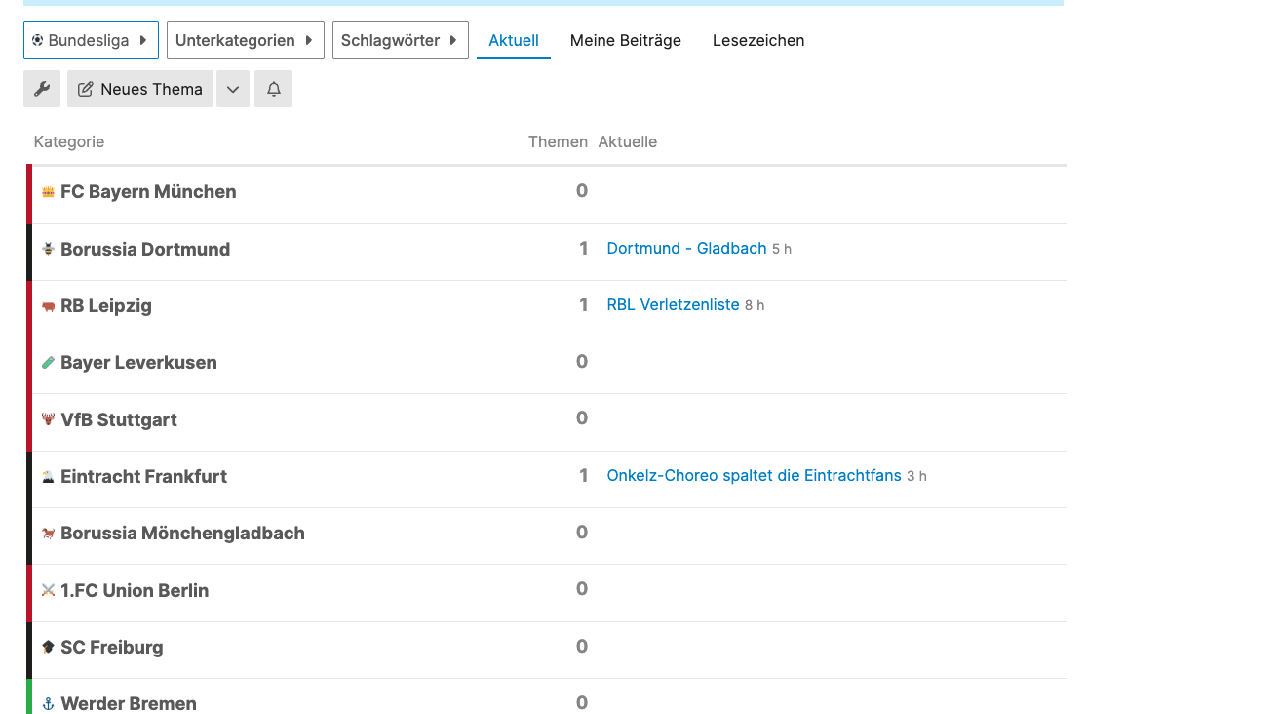Click the topic count for Eintracht Frankfurt
The image size is (1280, 714).
[584, 475]
